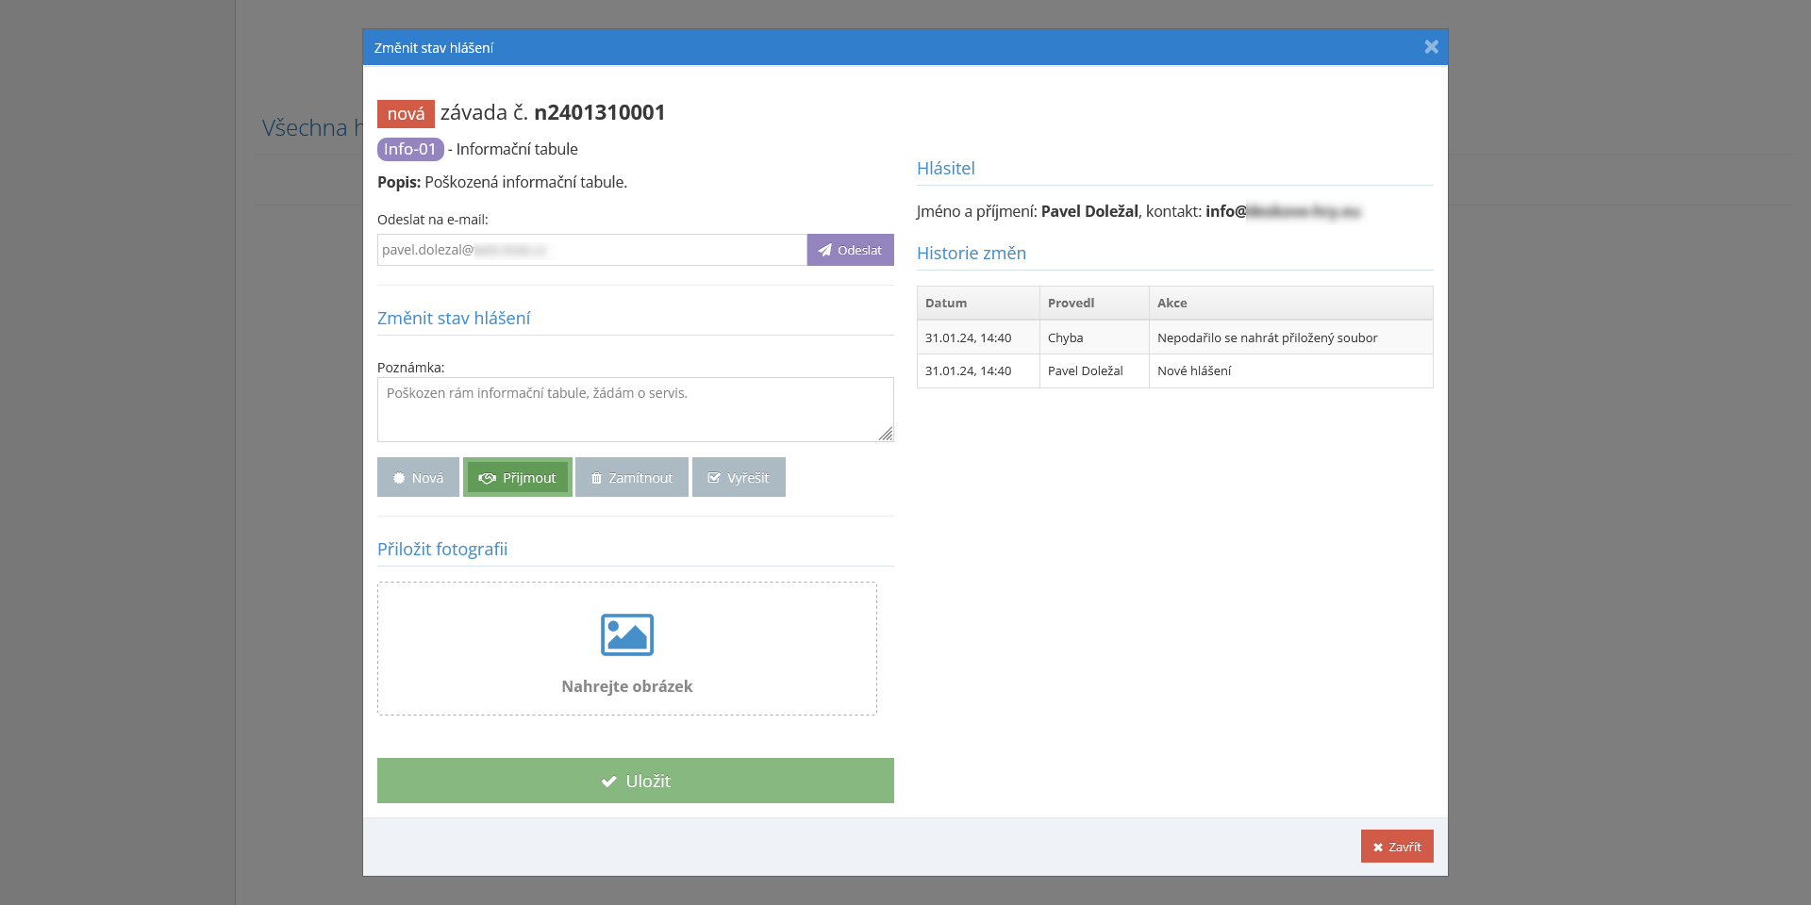
Task: Focus the Poznámka note textarea
Action: pos(635,409)
